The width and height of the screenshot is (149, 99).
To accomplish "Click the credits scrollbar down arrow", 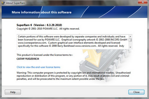I will [130, 47].
